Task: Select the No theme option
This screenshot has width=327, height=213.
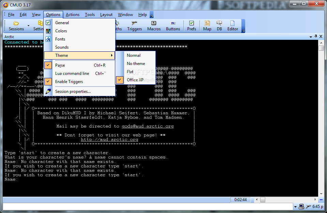Action: pos(136,63)
